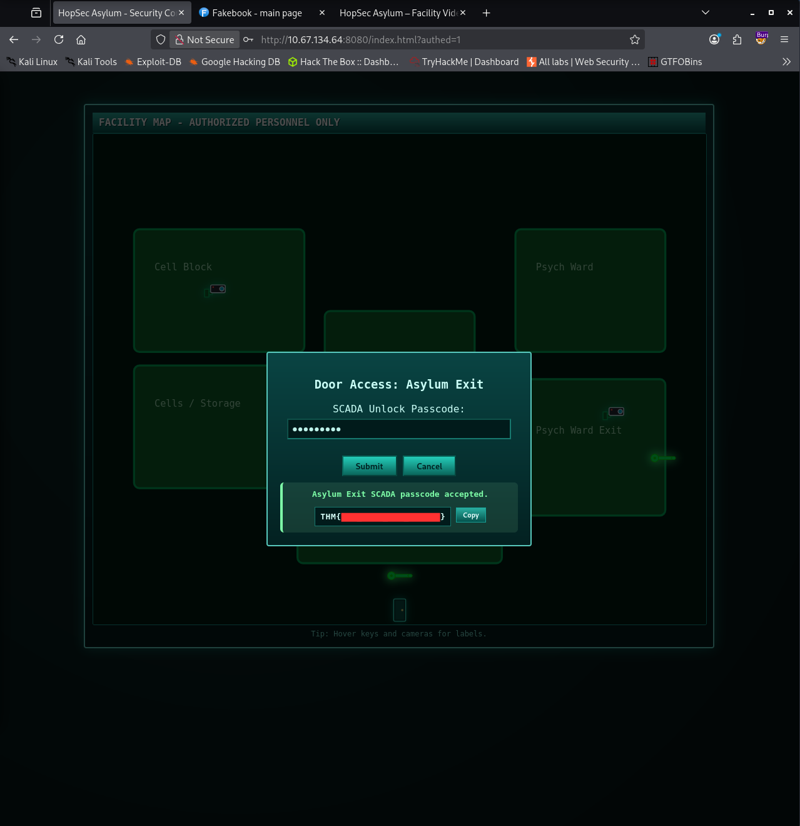Image resolution: width=800 pixels, height=826 pixels.
Task: Switch to Fakebook - main page tab
Action: 256,13
